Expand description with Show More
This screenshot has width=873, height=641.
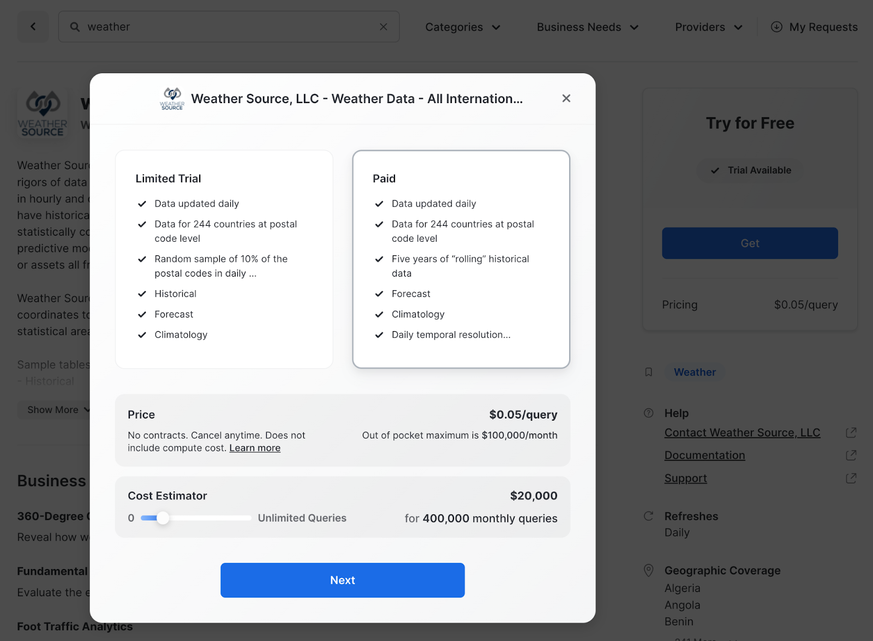point(55,410)
